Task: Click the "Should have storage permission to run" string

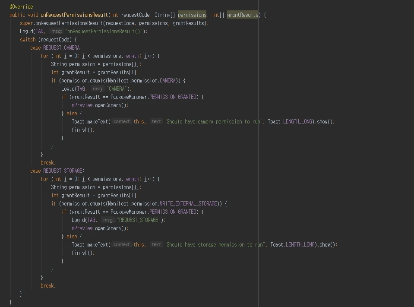Action: click(215, 244)
